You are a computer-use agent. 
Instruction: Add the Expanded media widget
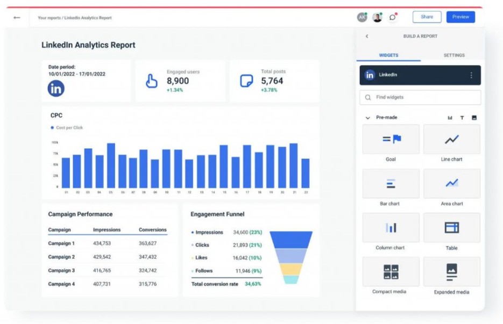(x=451, y=272)
